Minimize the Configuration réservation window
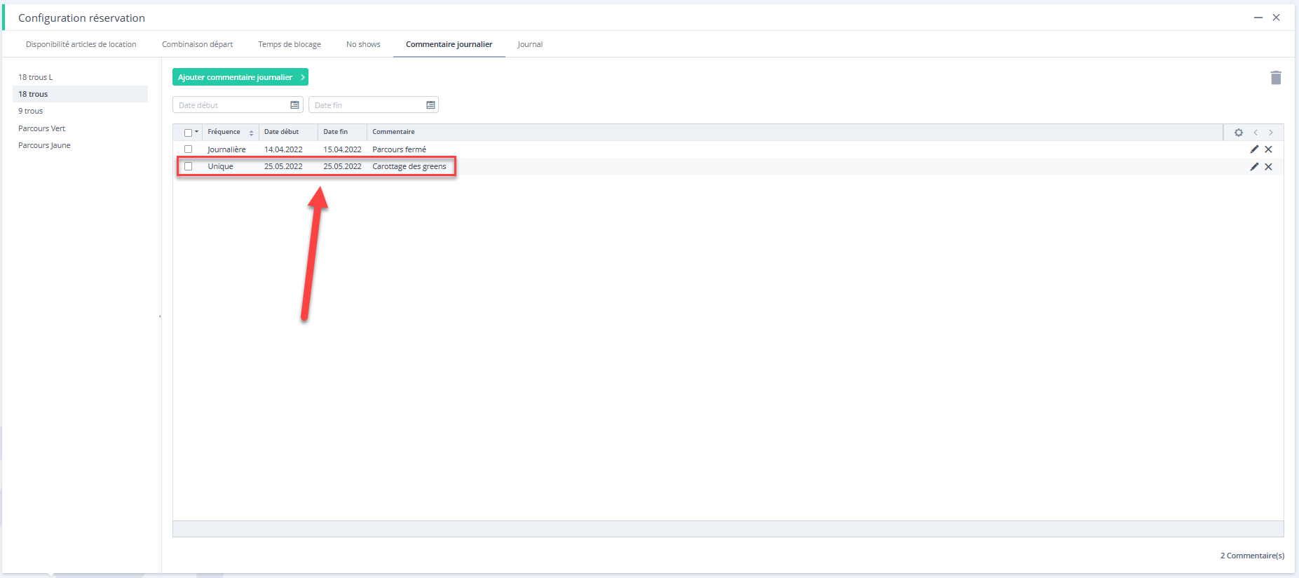Image resolution: width=1299 pixels, height=578 pixels. [x=1258, y=18]
